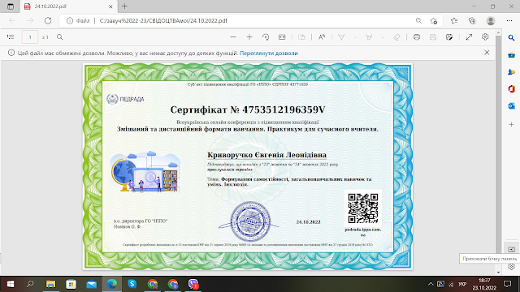Click the scrollbar up arrow

(498, 32)
